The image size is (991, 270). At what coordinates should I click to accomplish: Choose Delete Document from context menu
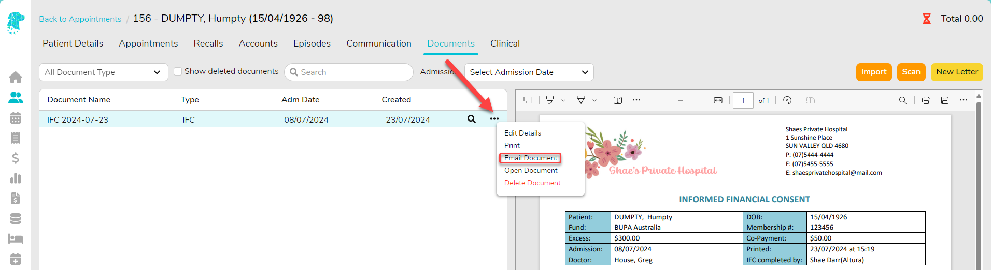click(532, 183)
